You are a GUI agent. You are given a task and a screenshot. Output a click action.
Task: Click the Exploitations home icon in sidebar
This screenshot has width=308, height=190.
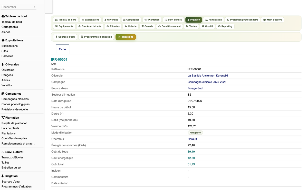click(x=3, y=40)
